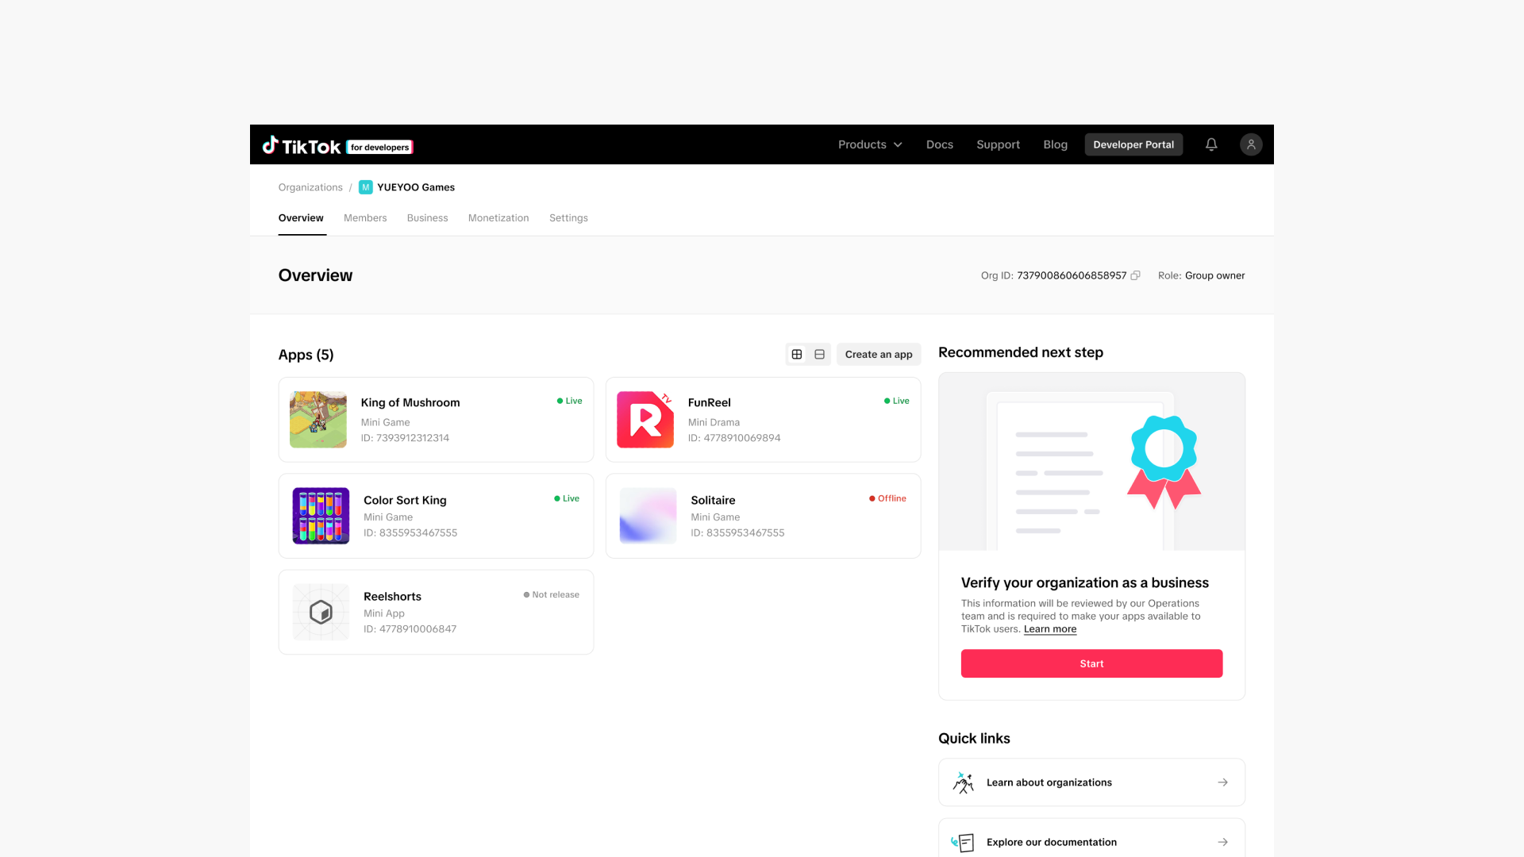Open Explore our documentation quick link
The width and height of the screenshot is (1524, 857).
(1091, 840)
